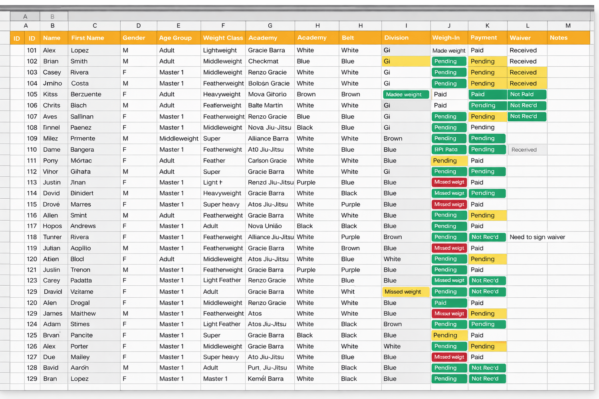
Task: Select the "Need to sign waiver" note cell
Action: pos(537,237)
